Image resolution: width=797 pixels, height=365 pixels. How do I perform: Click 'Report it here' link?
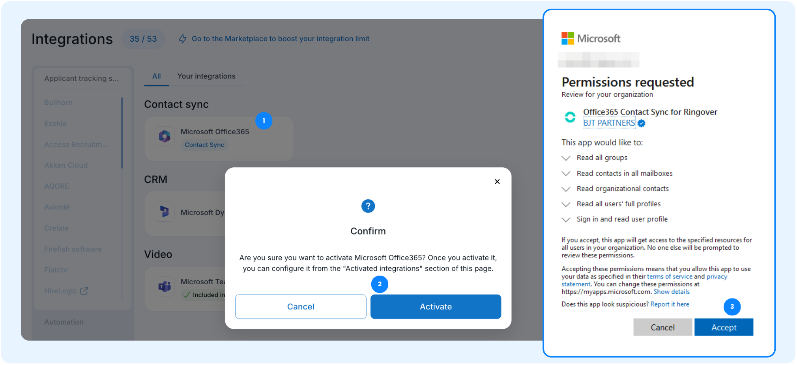tap(670, 304)
